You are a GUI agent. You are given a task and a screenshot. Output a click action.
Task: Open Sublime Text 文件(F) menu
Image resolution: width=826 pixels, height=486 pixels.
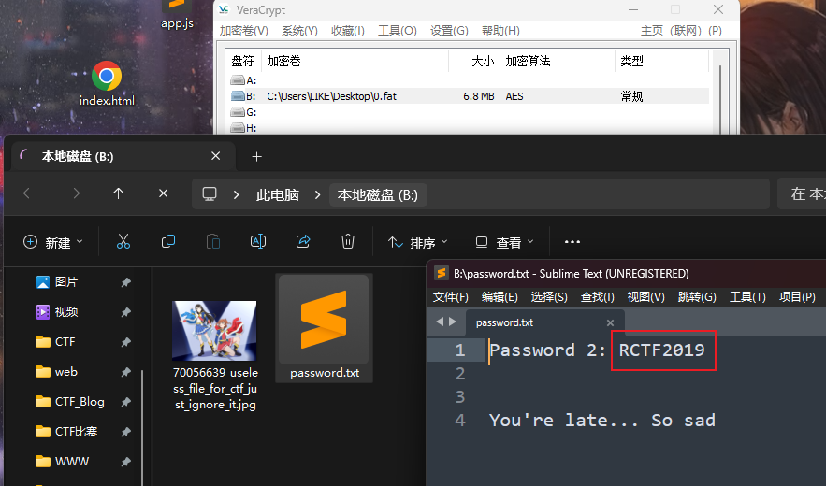coord(450,297)
